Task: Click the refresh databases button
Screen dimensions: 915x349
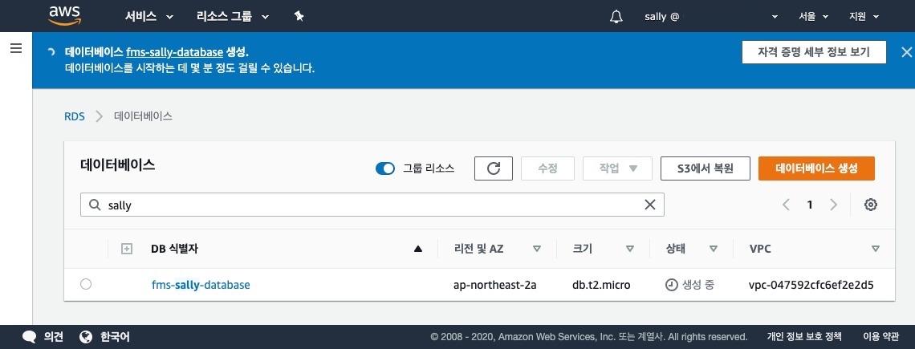Action: (494, 168)
